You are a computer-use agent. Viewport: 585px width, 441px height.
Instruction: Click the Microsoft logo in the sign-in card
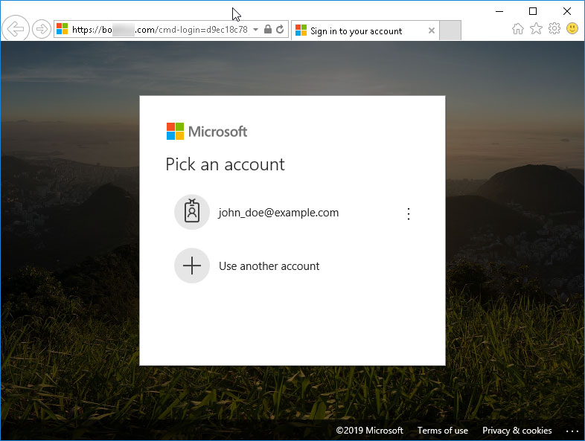tap(207, 131)
